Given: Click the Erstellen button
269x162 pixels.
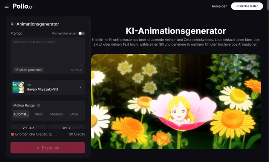Looking at the screenshot, I should [x=48, y=148].
